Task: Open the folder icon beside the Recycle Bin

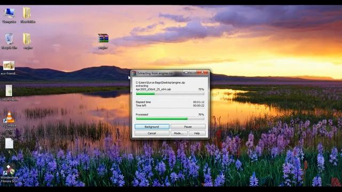Action: 27,41
